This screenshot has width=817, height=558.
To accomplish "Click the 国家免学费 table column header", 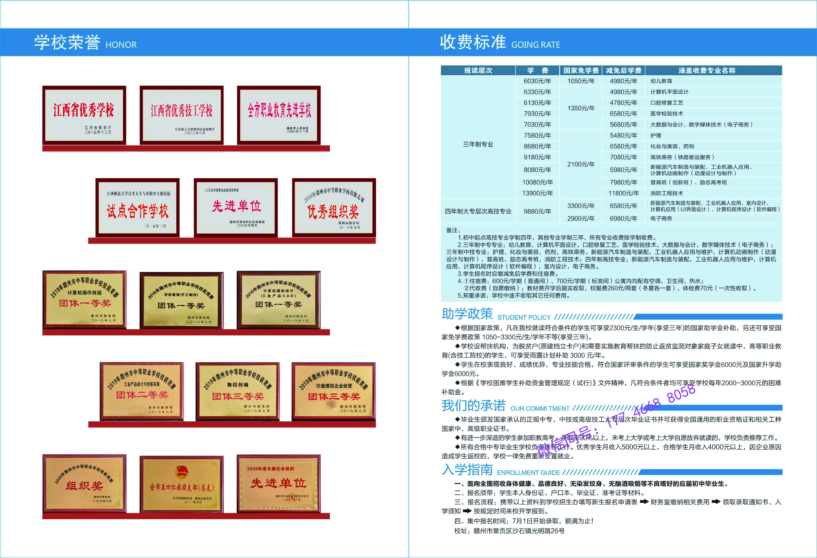I will point(581,70).
